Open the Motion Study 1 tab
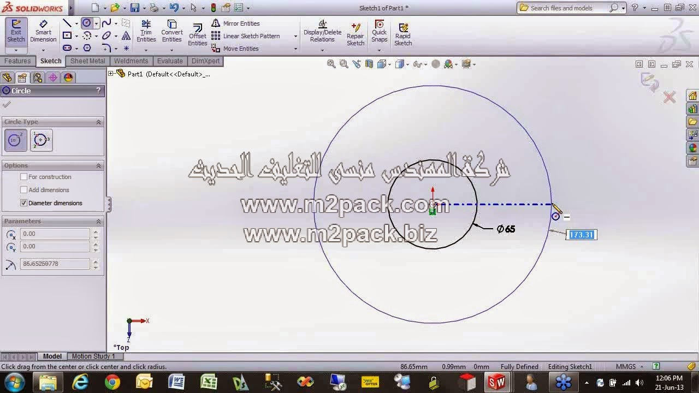Viewport: 699px width, 393px height. point(93,356)
